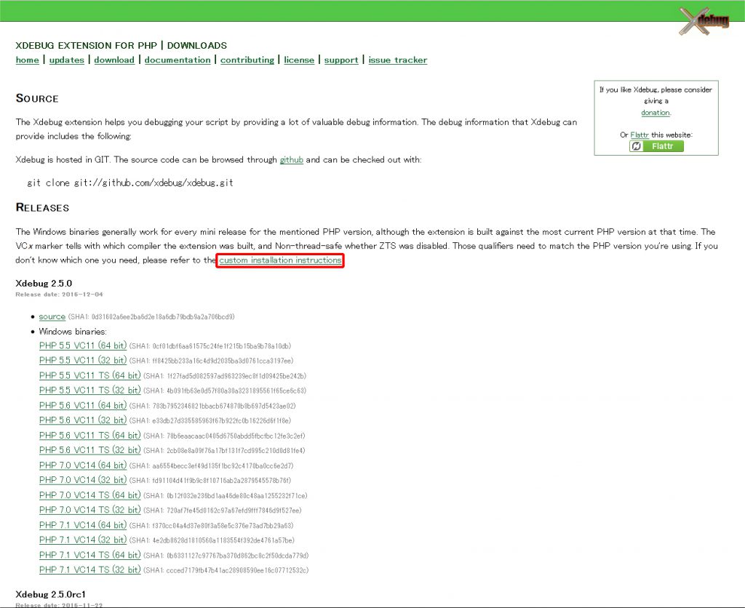
Task: Open the contributing navigation link
Action: [x=247, y=60]
